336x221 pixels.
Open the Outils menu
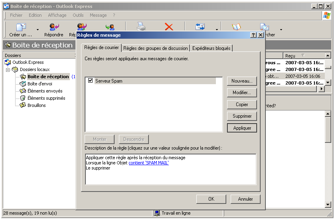[x=78, y=15]
